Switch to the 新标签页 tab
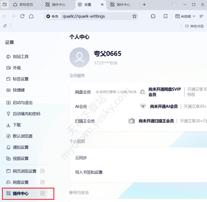The width and height of the screenshot is (207, 202). click(x=27, y=4)
